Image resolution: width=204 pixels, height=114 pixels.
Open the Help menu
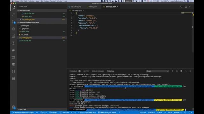pyautogui.click(x=65, y=1)
